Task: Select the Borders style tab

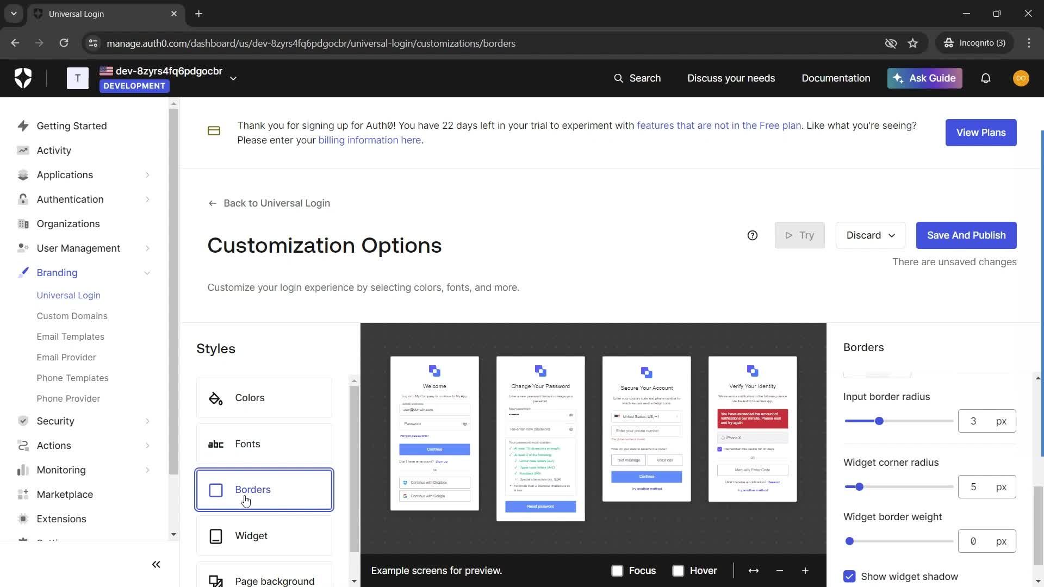Action: click(264, 490)
